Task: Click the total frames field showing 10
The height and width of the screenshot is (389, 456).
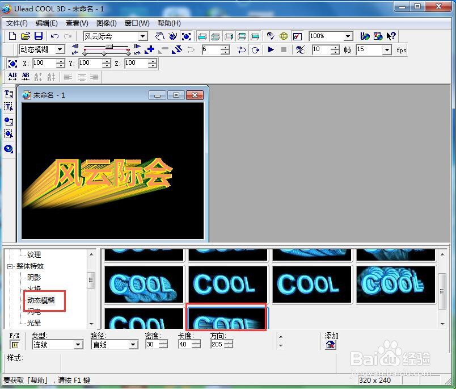Action: click(x=322, y=50)
